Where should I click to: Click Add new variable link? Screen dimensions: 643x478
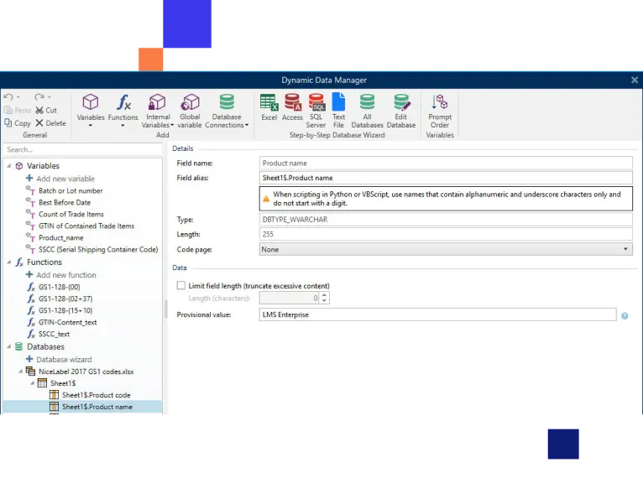[x=65, y=179]
